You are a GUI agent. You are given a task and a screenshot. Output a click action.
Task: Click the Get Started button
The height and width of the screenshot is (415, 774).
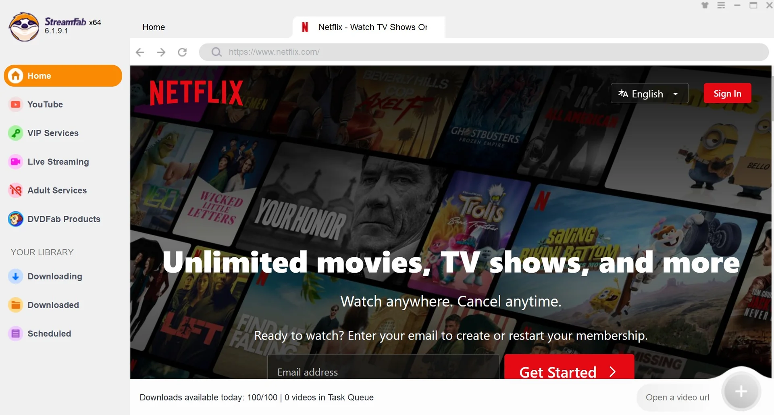point(569,367)
